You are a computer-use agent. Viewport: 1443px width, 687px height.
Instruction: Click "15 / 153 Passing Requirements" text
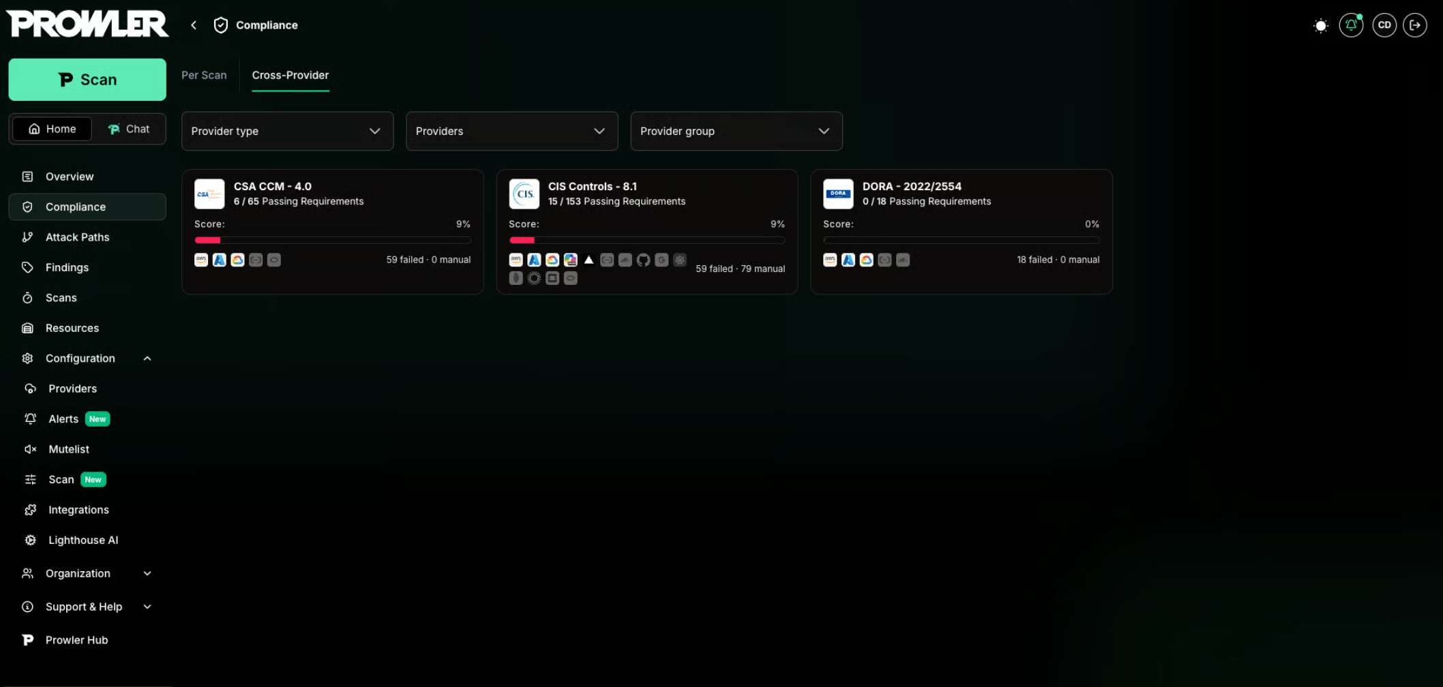(x=617, y=201)
